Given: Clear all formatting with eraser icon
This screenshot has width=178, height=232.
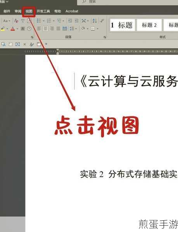Looking at the screenshot, I should [x=16, y=21].
